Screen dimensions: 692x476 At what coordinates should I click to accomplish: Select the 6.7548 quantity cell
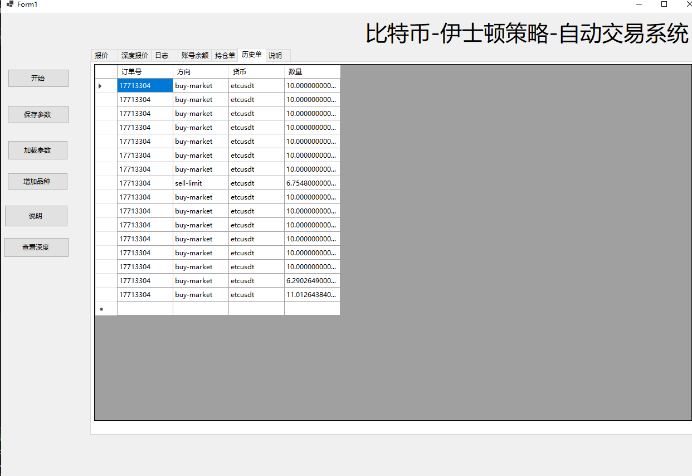(x=312, y=183)
